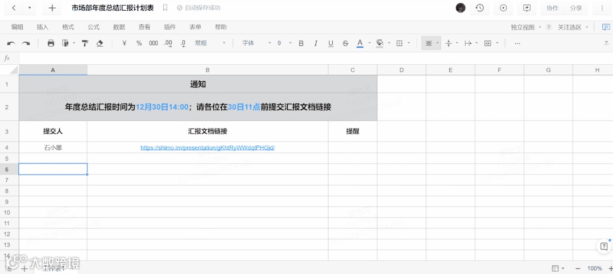Image resolution: width=613 pixels, height=274 pixels.
Task: Apply thousands separator 000 format
Action: point(154,43)
